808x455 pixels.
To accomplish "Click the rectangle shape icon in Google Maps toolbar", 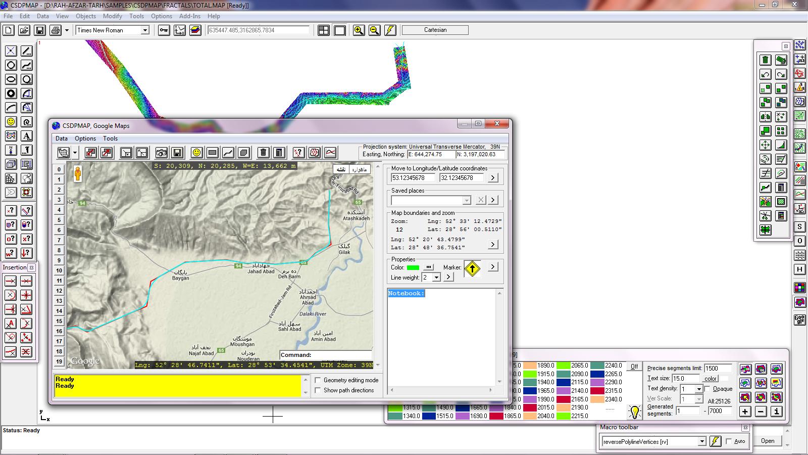I will click(213, 153).
